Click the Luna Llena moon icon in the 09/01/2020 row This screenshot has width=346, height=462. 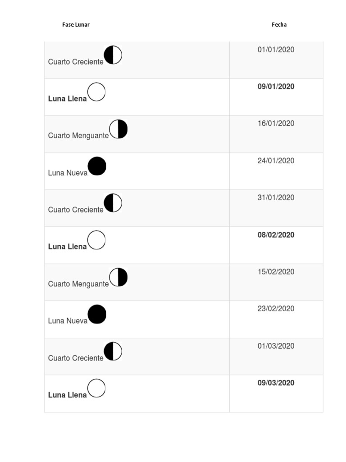click(96, 92)
